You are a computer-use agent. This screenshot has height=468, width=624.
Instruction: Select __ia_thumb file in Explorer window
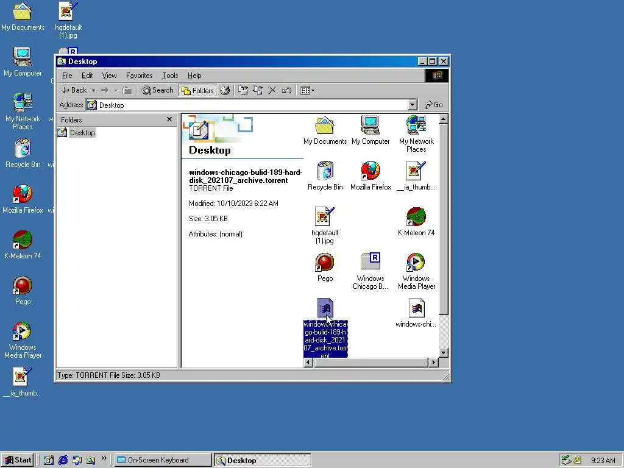(x=416, y=176)
